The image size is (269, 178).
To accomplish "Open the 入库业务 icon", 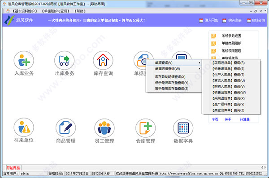I will (24, 60).
